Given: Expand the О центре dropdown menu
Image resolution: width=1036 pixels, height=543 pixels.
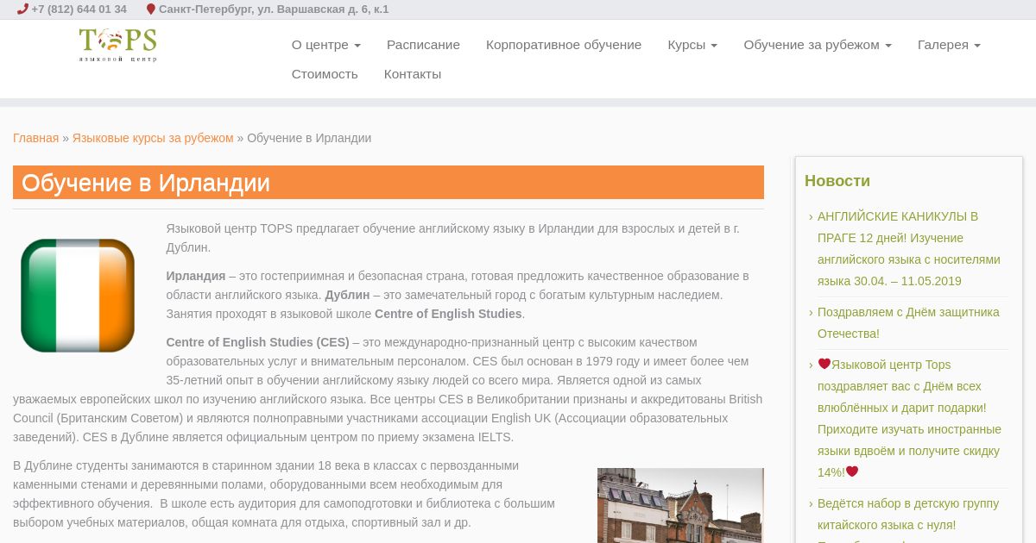Looking at the screenshot, I should [x=326, y=45].
